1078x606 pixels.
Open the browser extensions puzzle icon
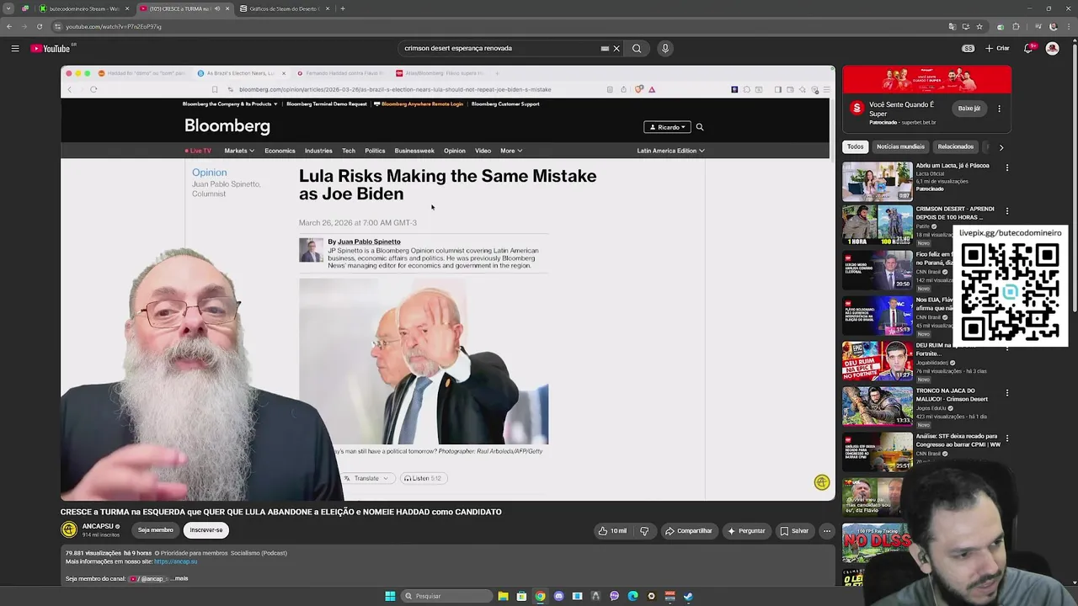coord(1016,26)
